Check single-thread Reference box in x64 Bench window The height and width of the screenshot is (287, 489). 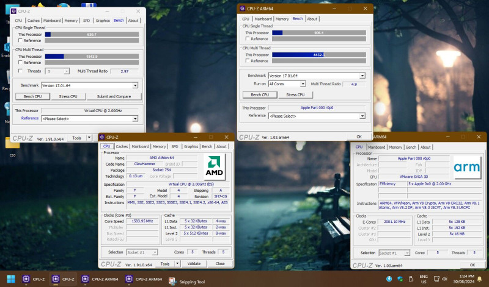20,40
